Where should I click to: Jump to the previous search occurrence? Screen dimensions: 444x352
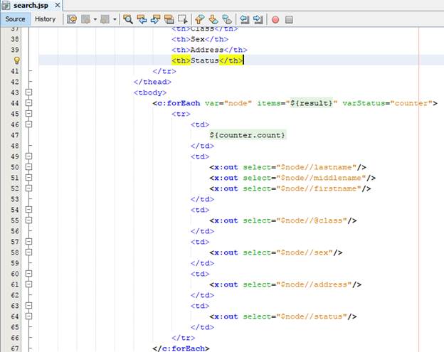point(142,19)
